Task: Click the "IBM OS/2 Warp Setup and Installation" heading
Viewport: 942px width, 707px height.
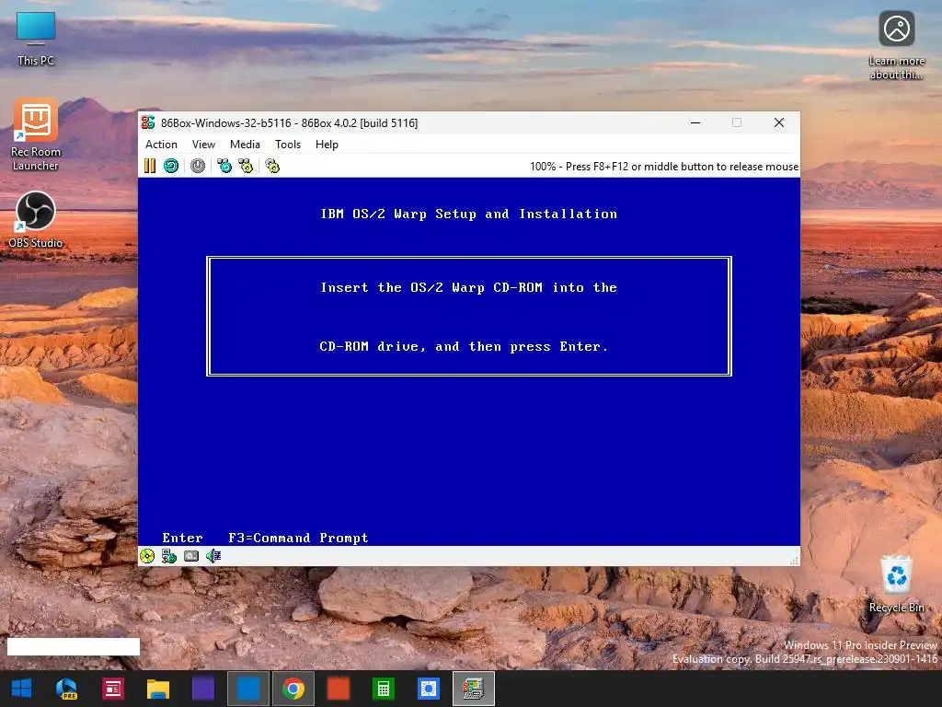Action: [x=469, y=214]
